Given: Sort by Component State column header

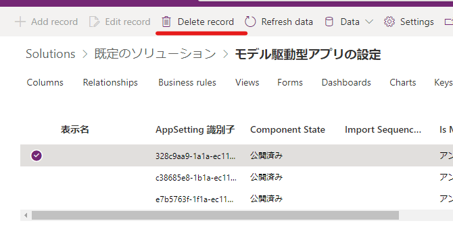Looking at the screenshot, I should coord(287,129).
